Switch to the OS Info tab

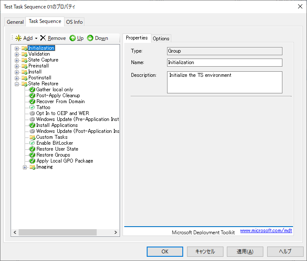point(74,22)
